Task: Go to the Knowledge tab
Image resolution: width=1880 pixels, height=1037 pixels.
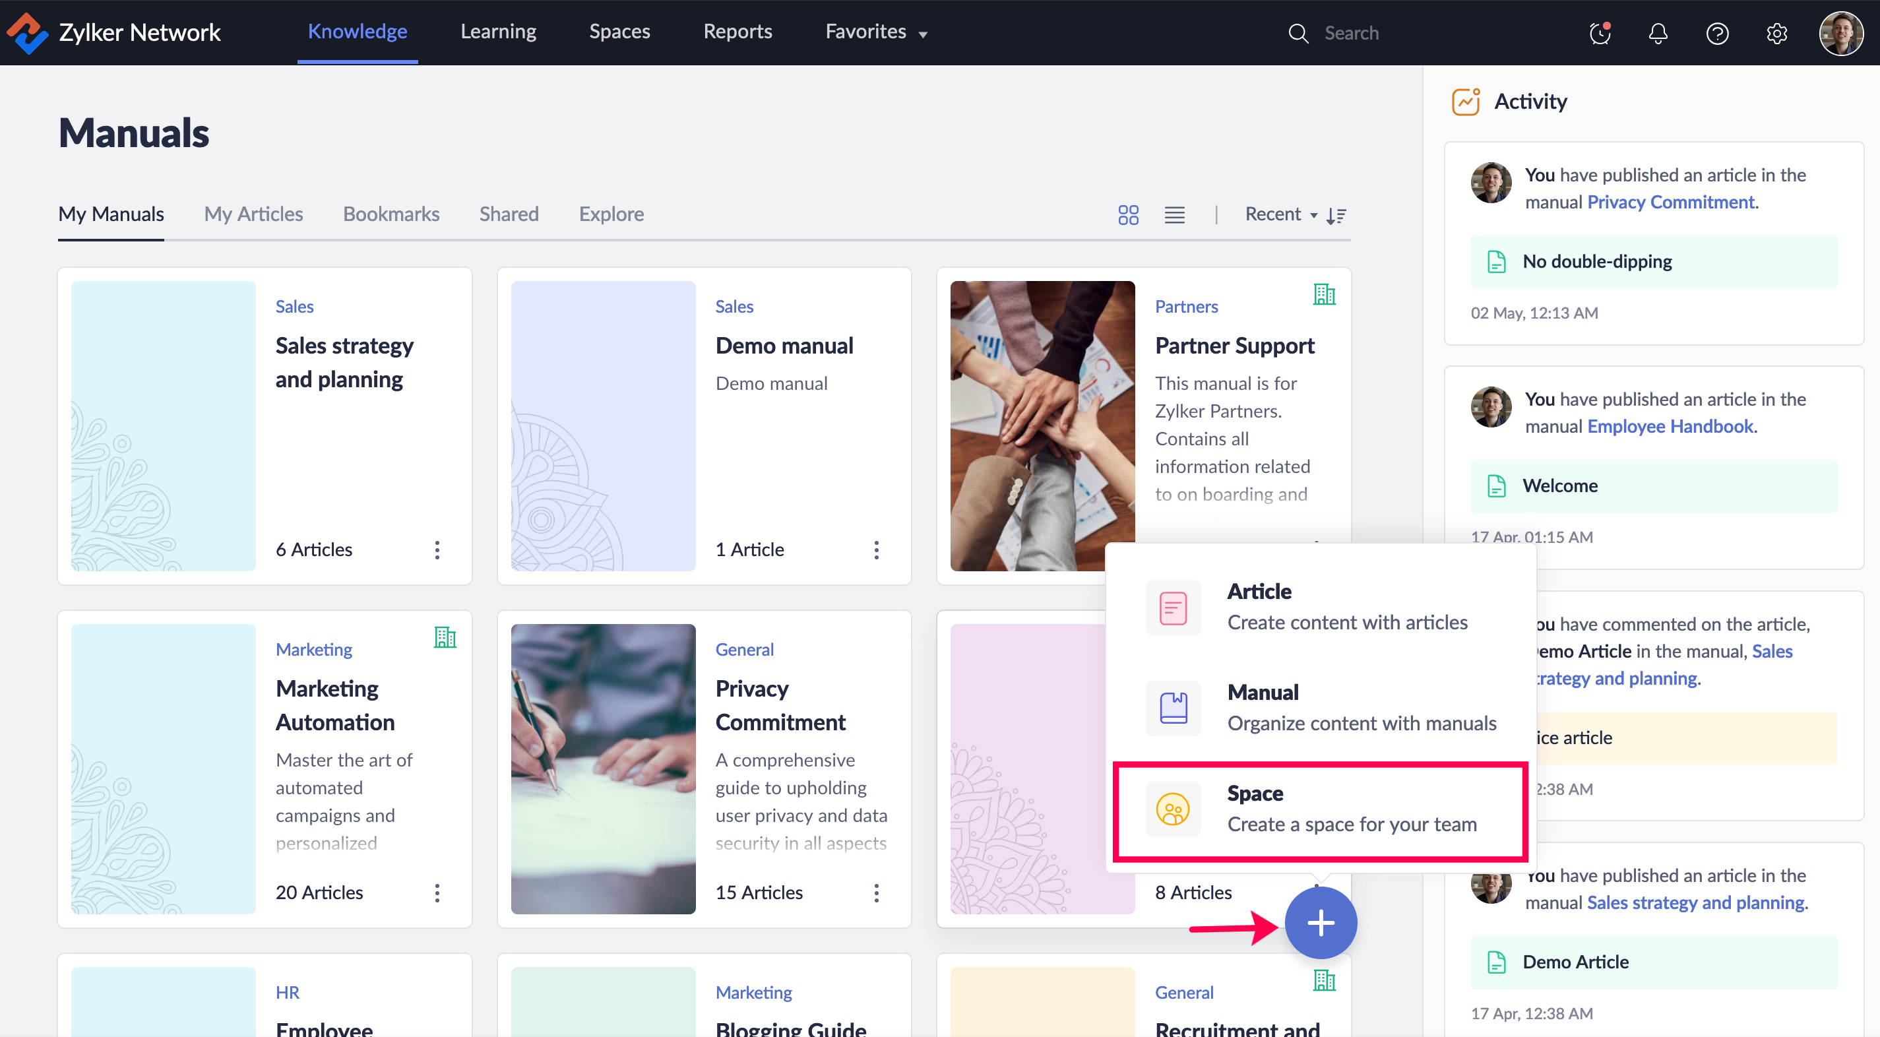Action: (x=358, y=32)
